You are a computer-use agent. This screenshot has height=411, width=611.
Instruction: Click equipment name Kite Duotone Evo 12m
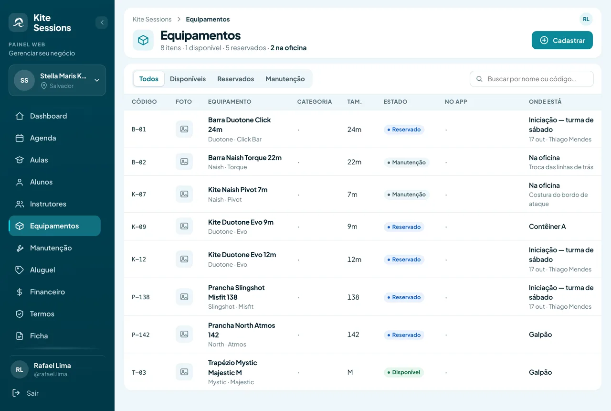(x=242, y=255)
